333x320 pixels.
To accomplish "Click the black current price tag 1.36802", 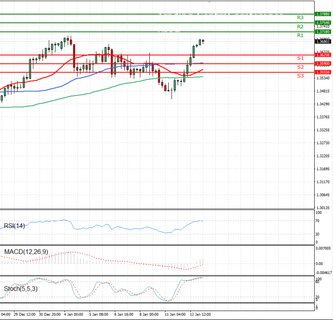I will coord(323,42).
